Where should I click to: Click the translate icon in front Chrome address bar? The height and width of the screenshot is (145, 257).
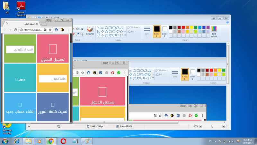coord(45,30)
